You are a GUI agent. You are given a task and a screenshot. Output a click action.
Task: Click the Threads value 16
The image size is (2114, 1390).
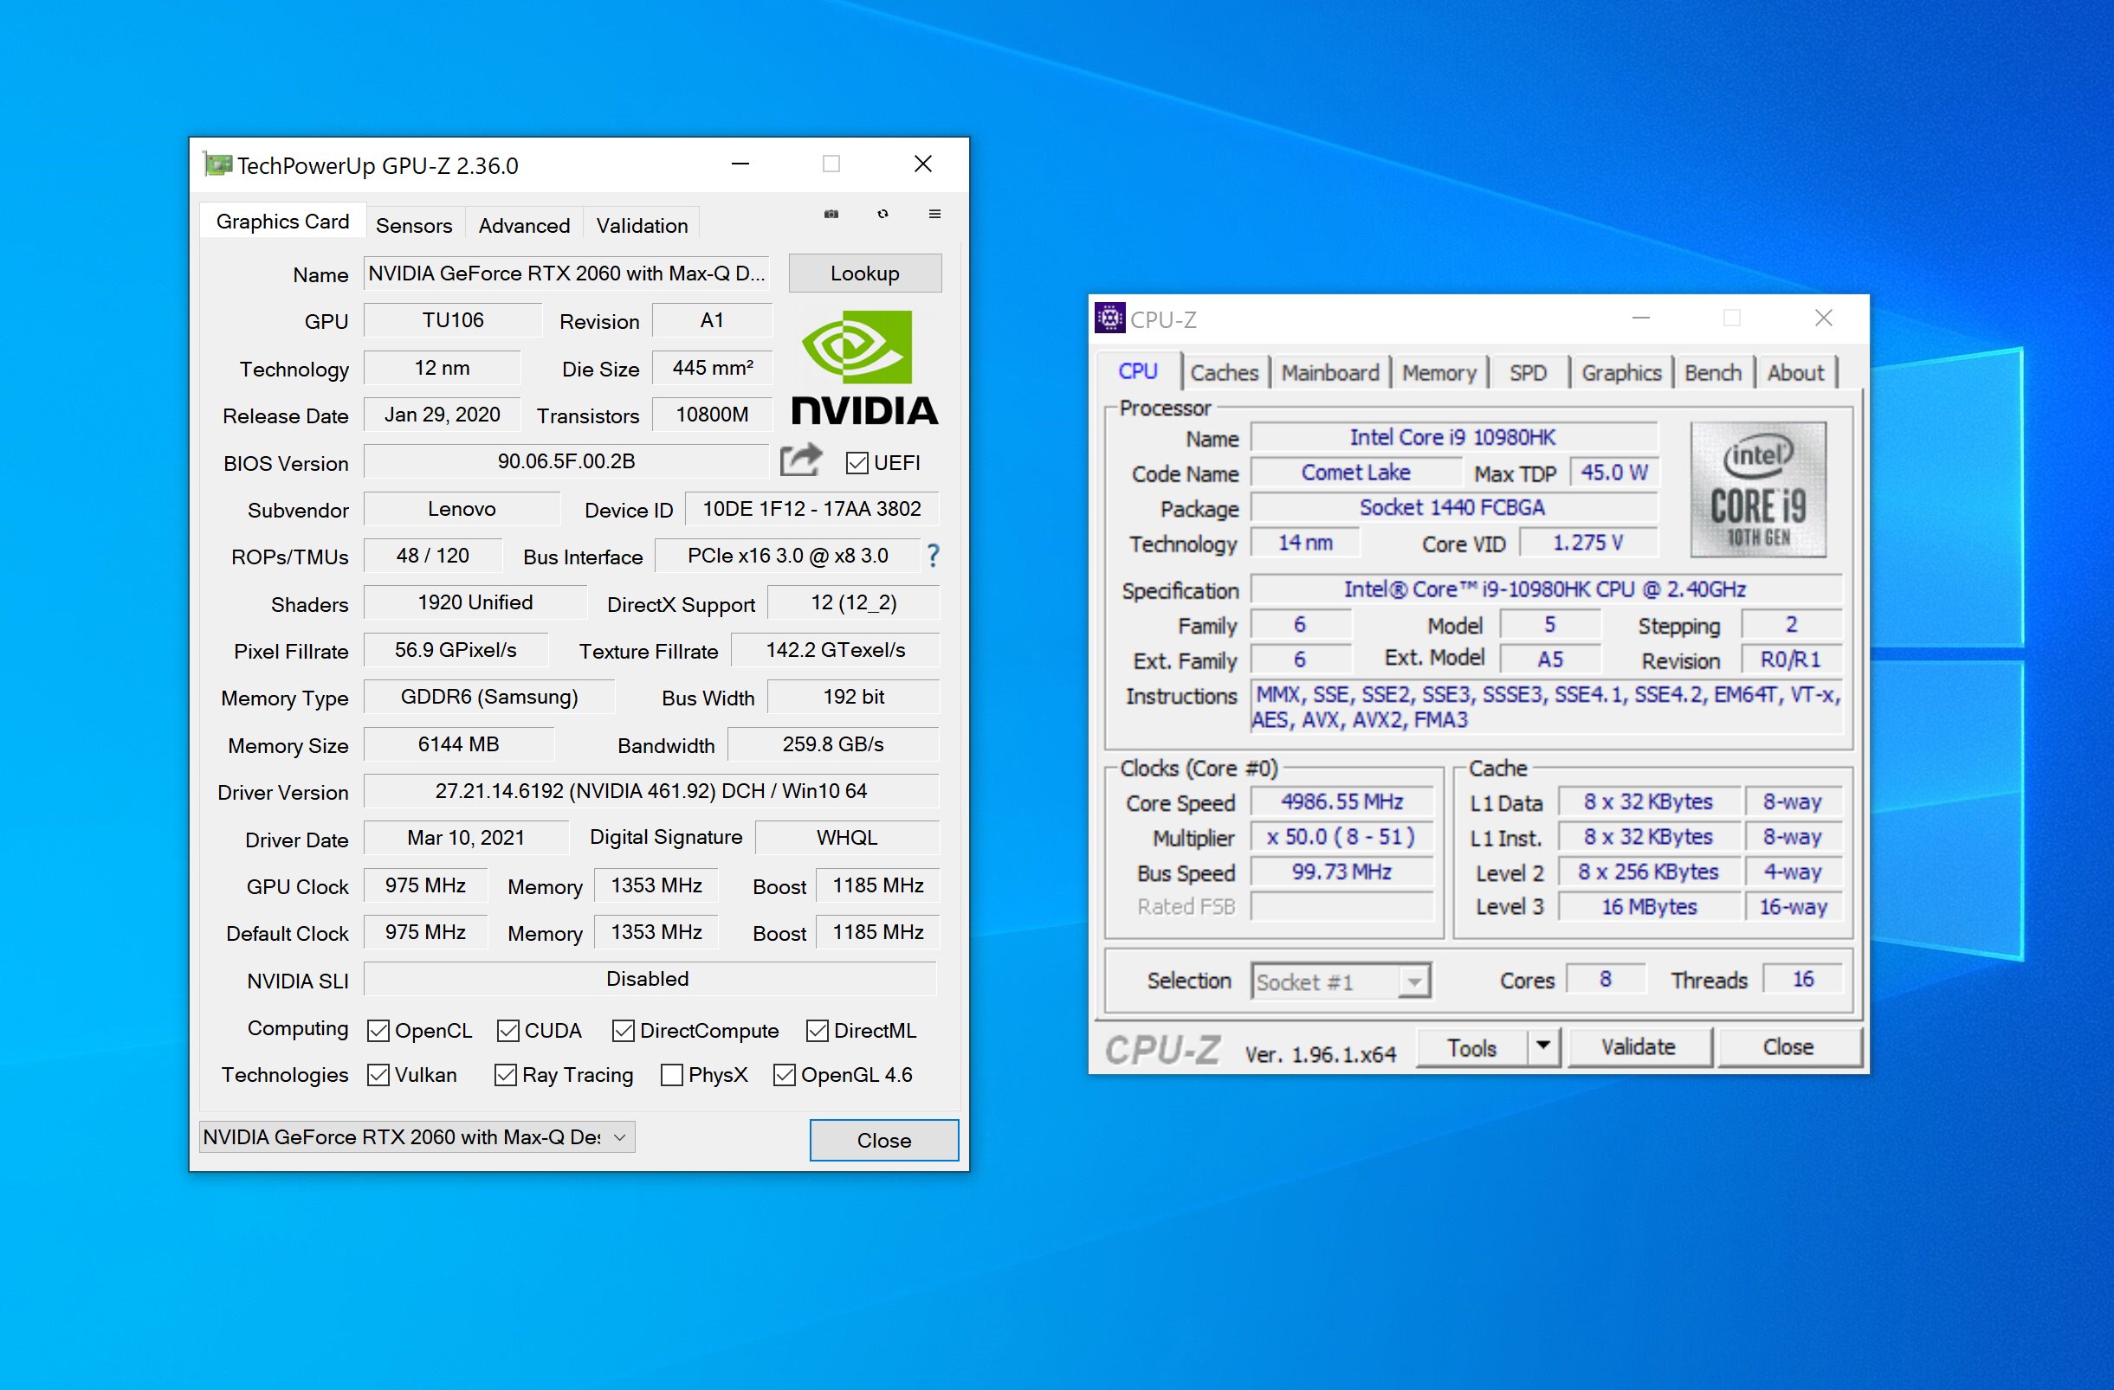pos(1802,979)
